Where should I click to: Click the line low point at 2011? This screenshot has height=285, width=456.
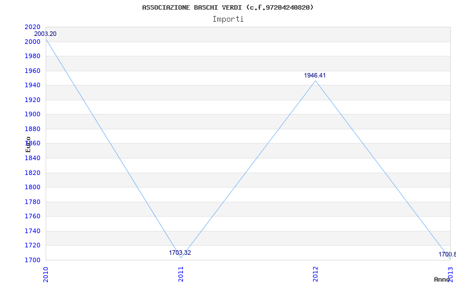(181, 258)
